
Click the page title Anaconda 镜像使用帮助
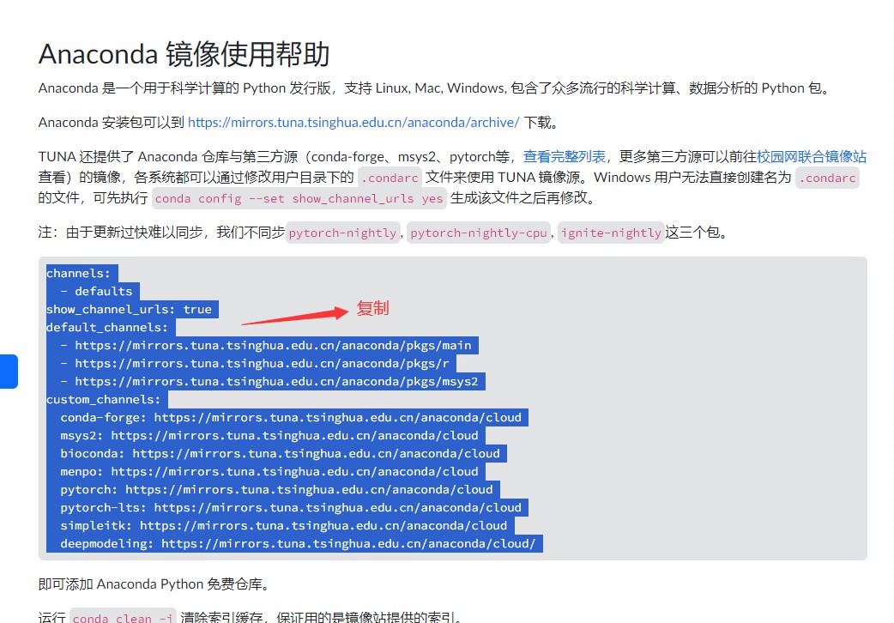184,54
